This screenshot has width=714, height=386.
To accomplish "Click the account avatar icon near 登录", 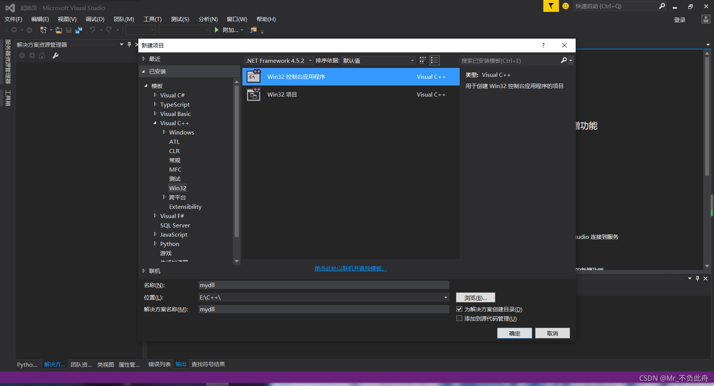I will pos(706,19).
